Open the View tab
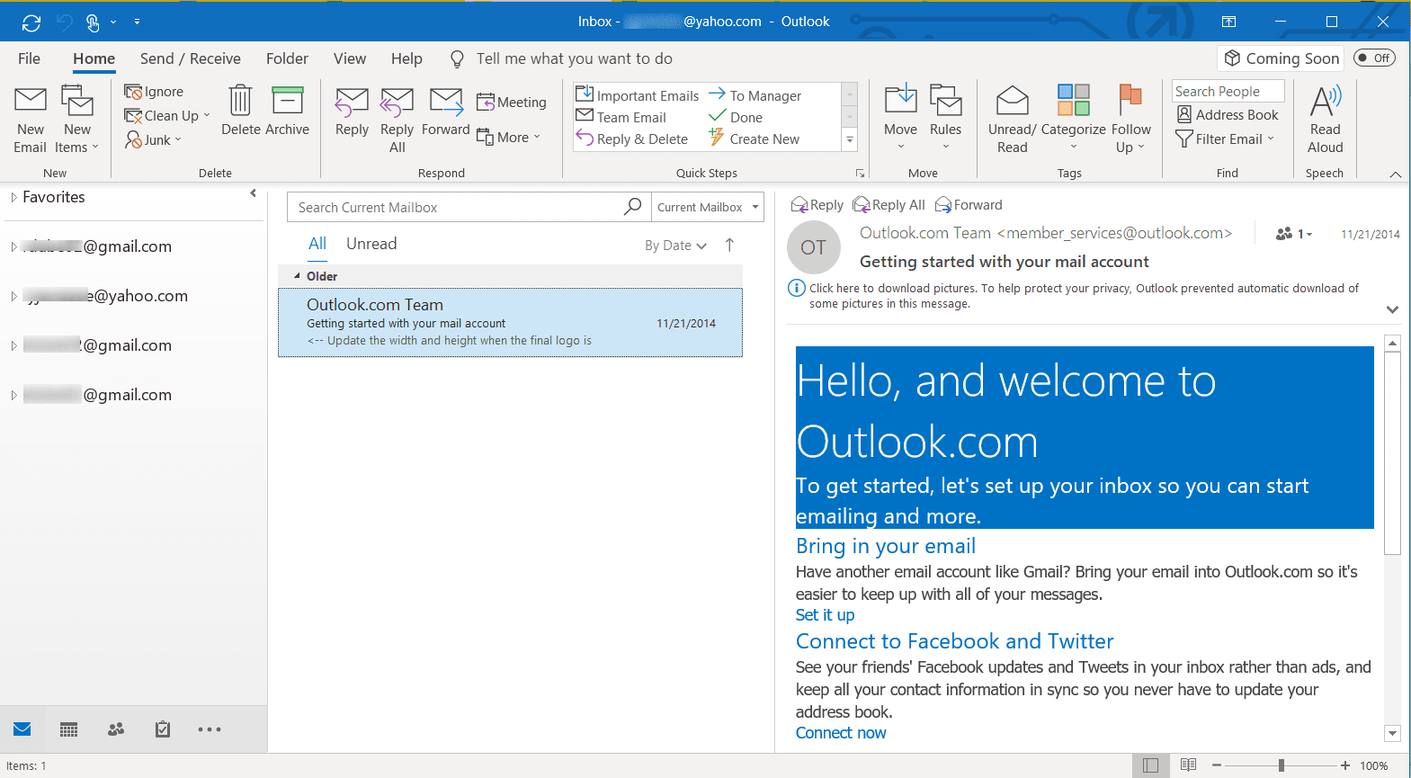Screen dimensions: 1411x778 point(350,58)
